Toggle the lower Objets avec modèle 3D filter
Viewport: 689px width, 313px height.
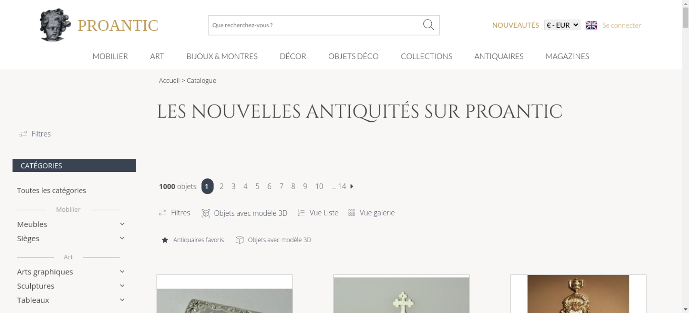tap(273, 240)
